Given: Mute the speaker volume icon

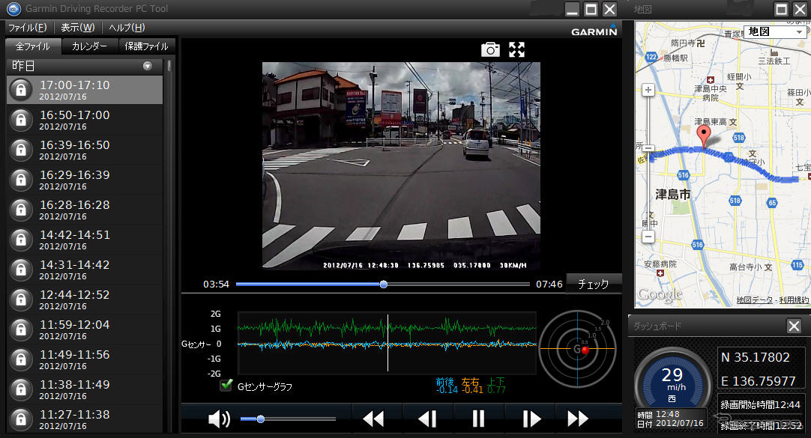Looking at the screenshot, I should [219, 419].
